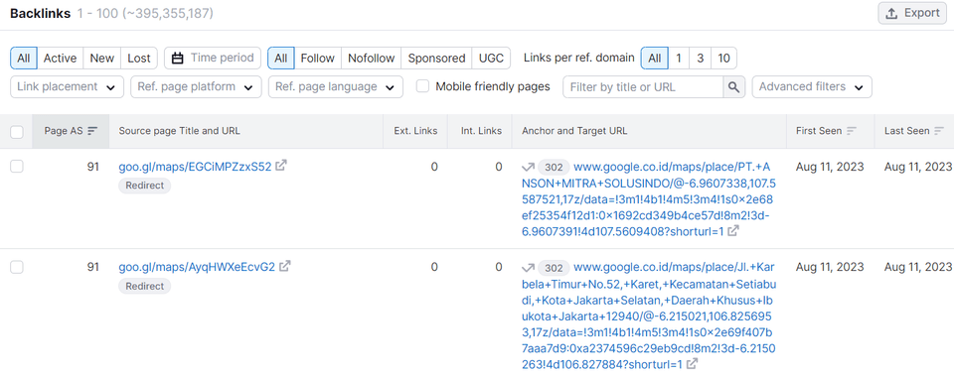Image resolution: width=954 pixels, height=378 pixels.
Task: Click the 302 badge in the PT.+ANSON row
Action: (554, 167)
